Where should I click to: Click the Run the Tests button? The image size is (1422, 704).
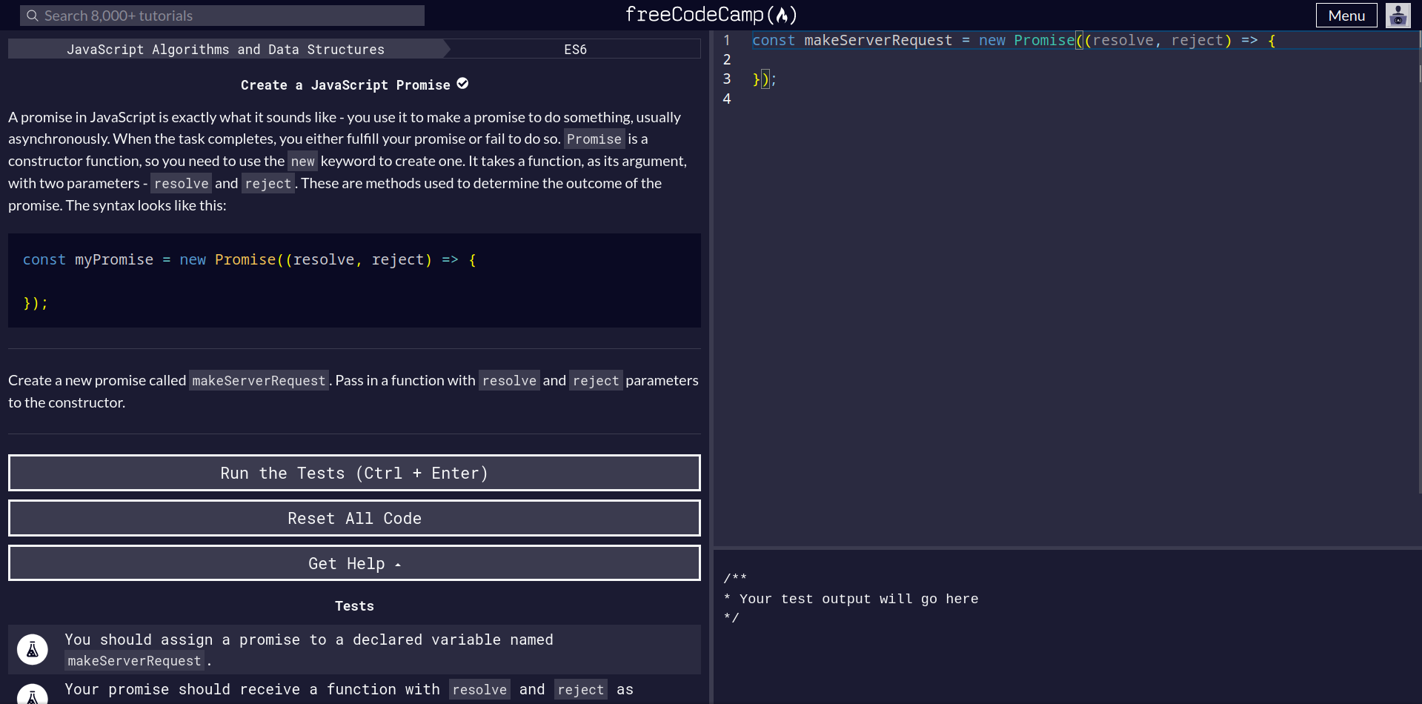tap(353, 472)
